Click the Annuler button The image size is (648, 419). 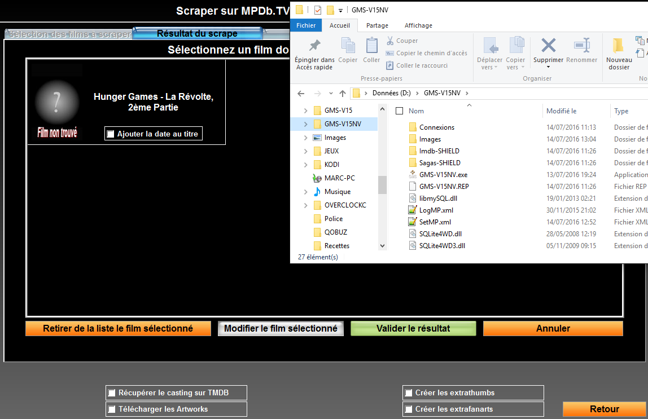pos(553,328)
